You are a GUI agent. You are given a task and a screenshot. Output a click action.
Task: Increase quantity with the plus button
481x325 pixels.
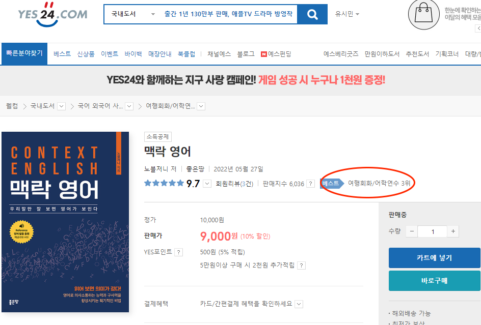click(x=453, y=231)
